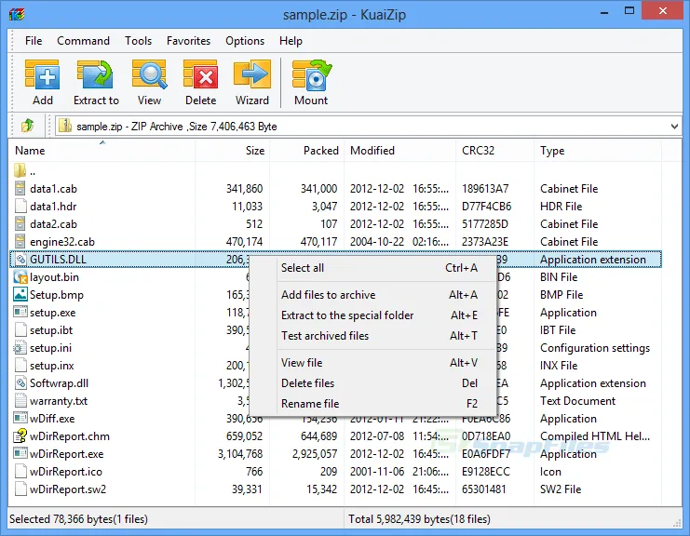Open the Help menu
The width and height of the screenshot is (690, 536).
click(x=291, y=40)
